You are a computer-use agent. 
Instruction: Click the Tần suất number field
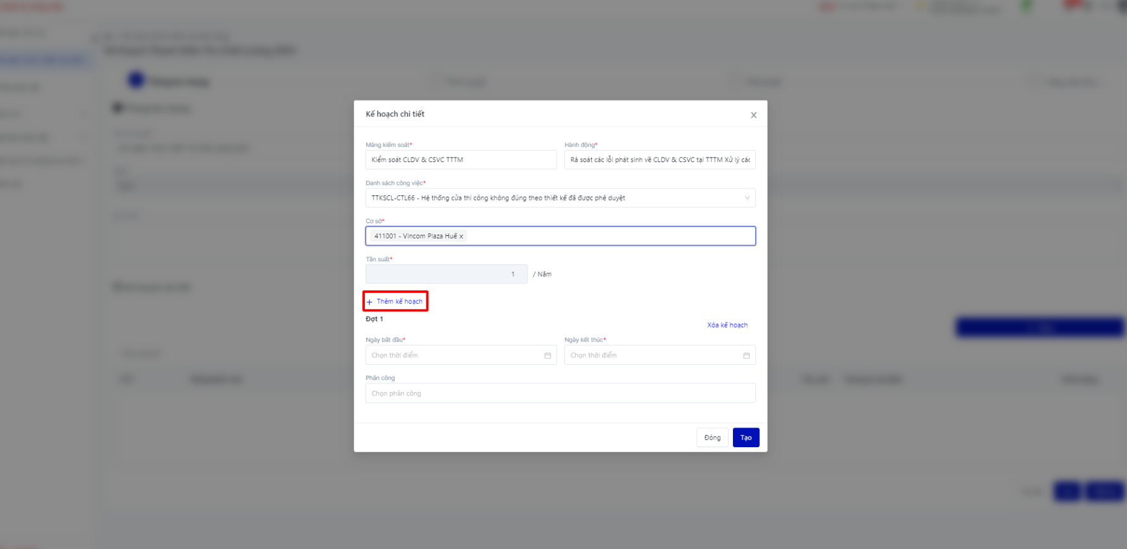[446, 274]
